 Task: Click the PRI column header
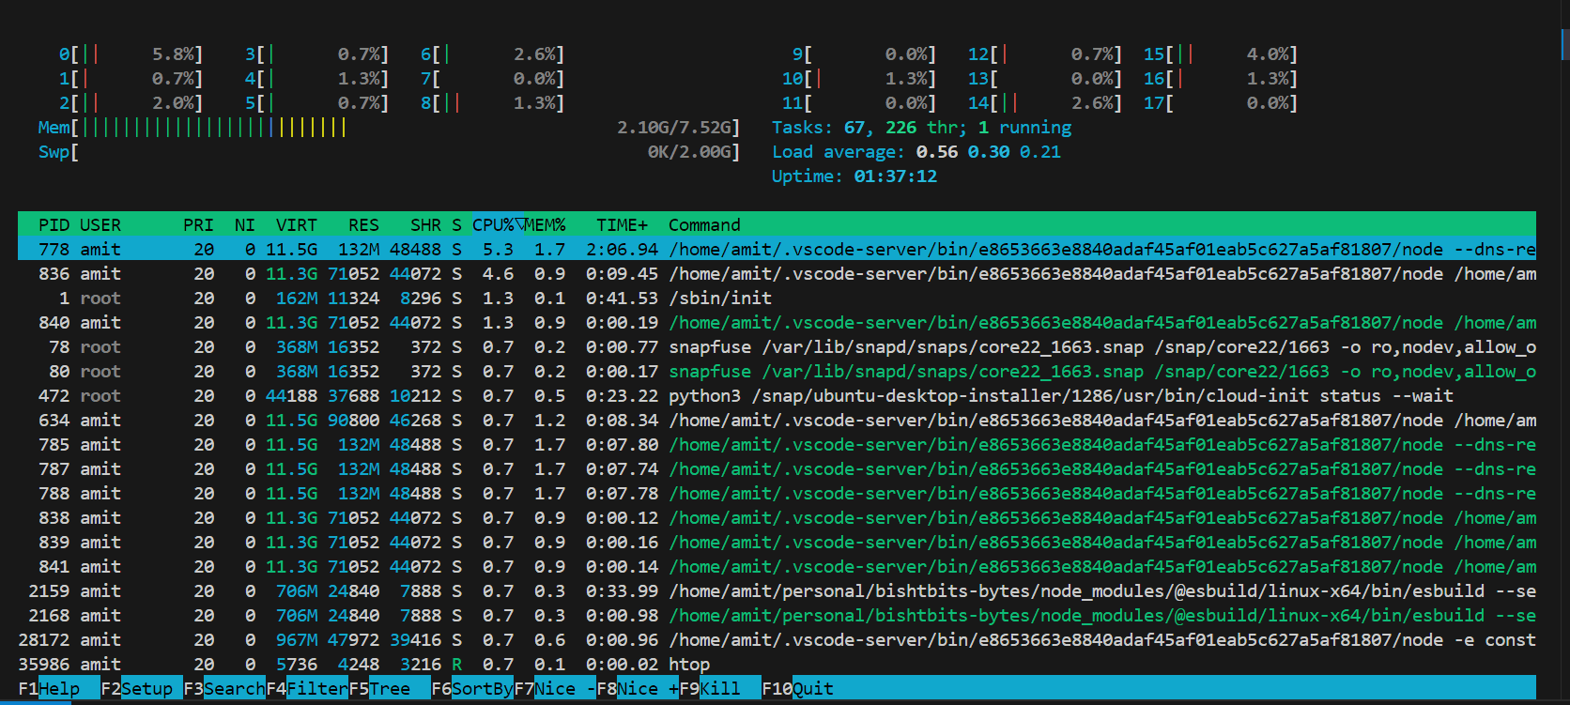pos(198,224)
